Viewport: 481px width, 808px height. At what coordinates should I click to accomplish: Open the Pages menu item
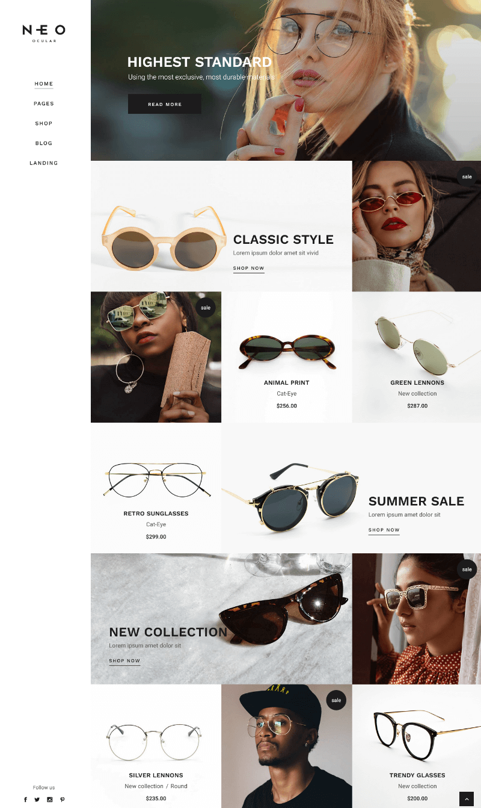pos(44,104)
